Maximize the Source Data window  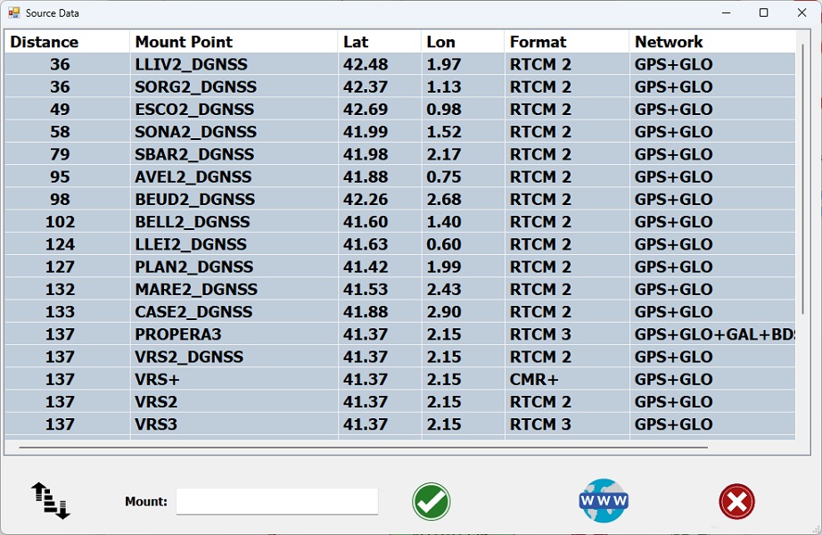pos(763,12)
